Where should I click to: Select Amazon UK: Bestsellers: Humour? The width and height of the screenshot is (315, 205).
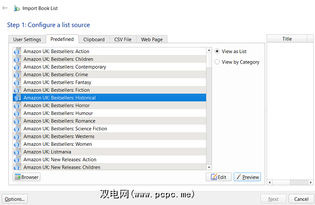coord(110,113)
